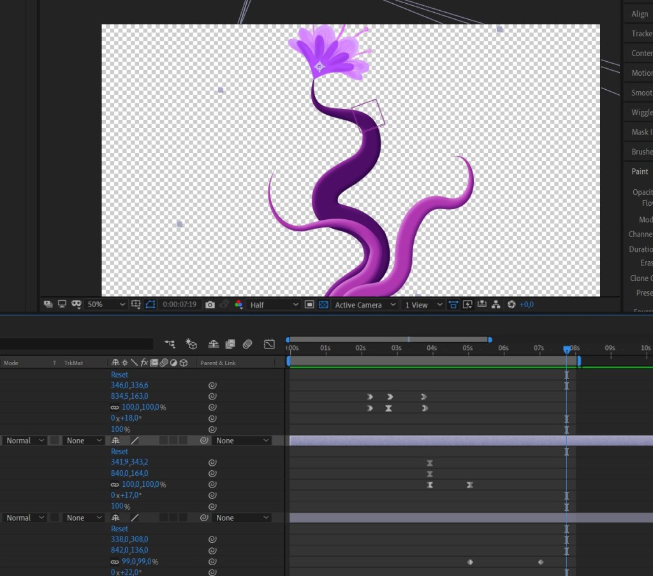The width and height of the screenshot is (653, 576).
Task: Click the Shy layers hide icon
Action: click(213, 344)
